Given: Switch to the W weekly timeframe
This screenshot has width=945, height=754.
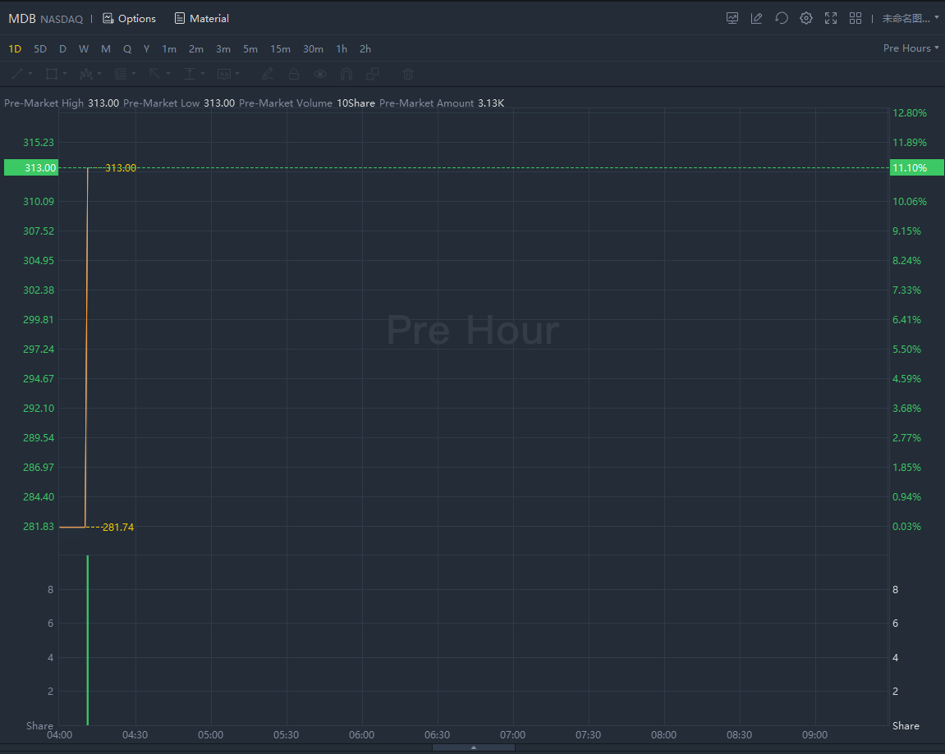Looking at the screenshot, I should coord(84,48).
